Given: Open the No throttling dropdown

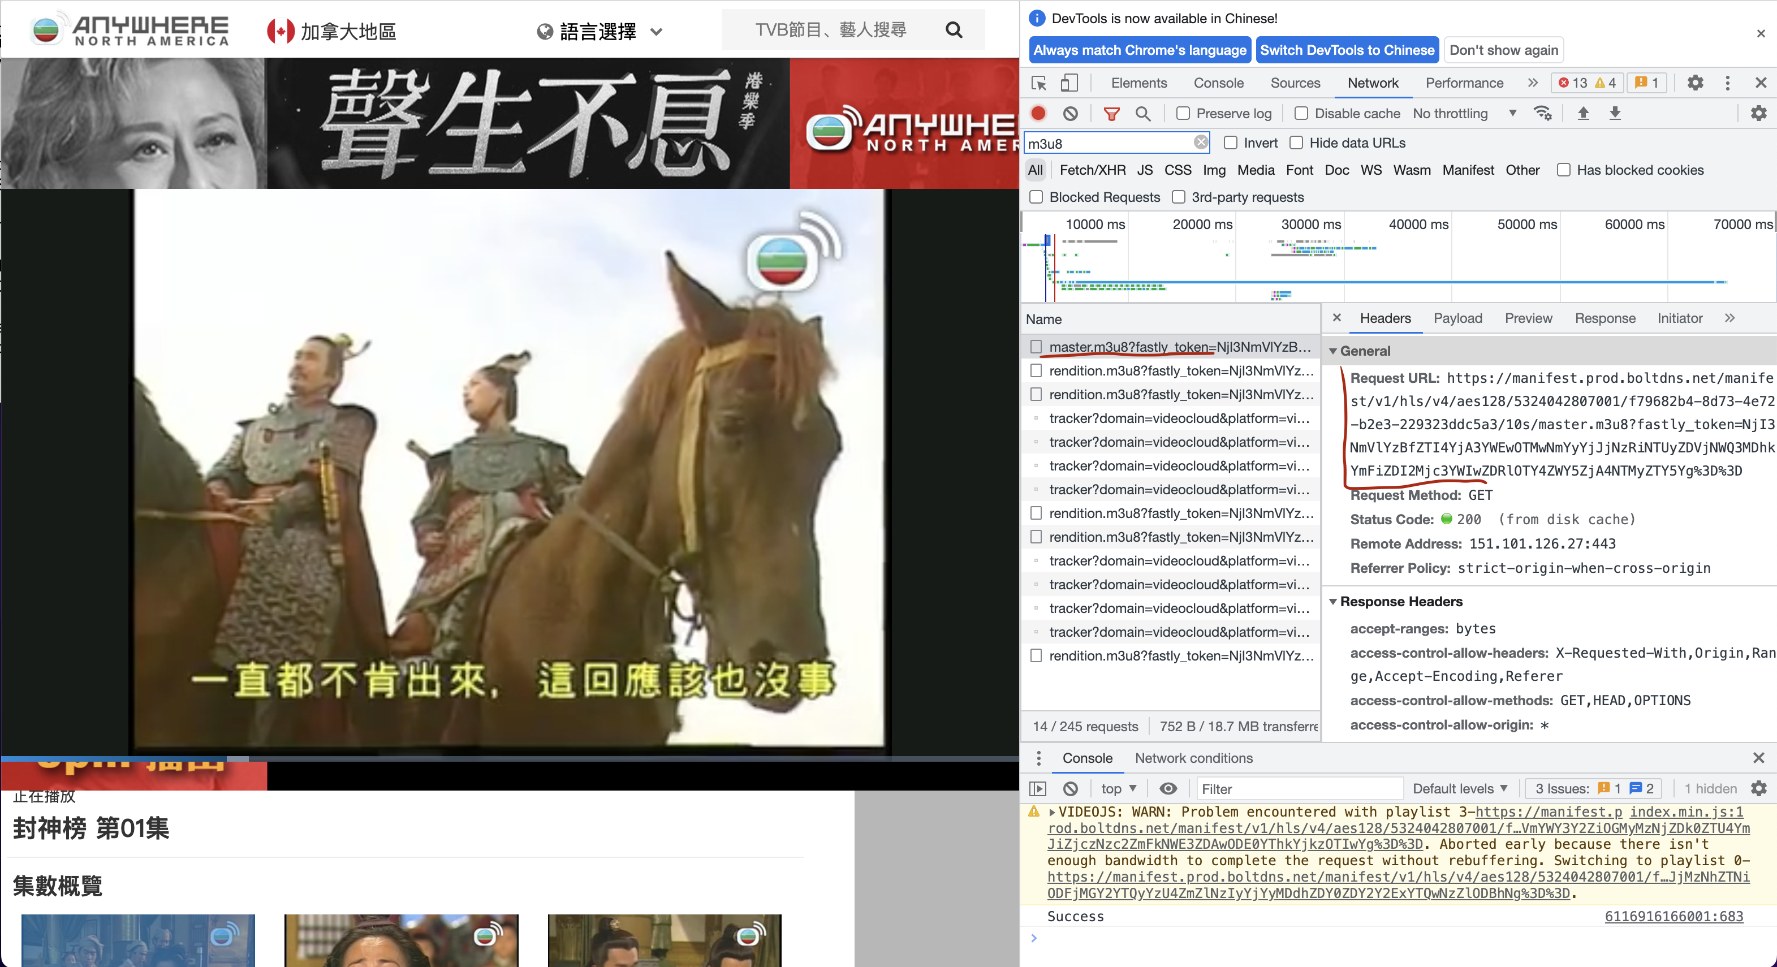Looking at the screenshot, I should pos(1464,113).
